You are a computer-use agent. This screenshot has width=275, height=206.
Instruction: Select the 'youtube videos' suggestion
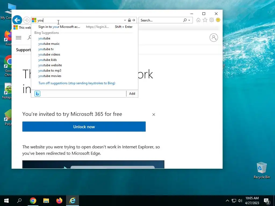[x=85, y=54]
